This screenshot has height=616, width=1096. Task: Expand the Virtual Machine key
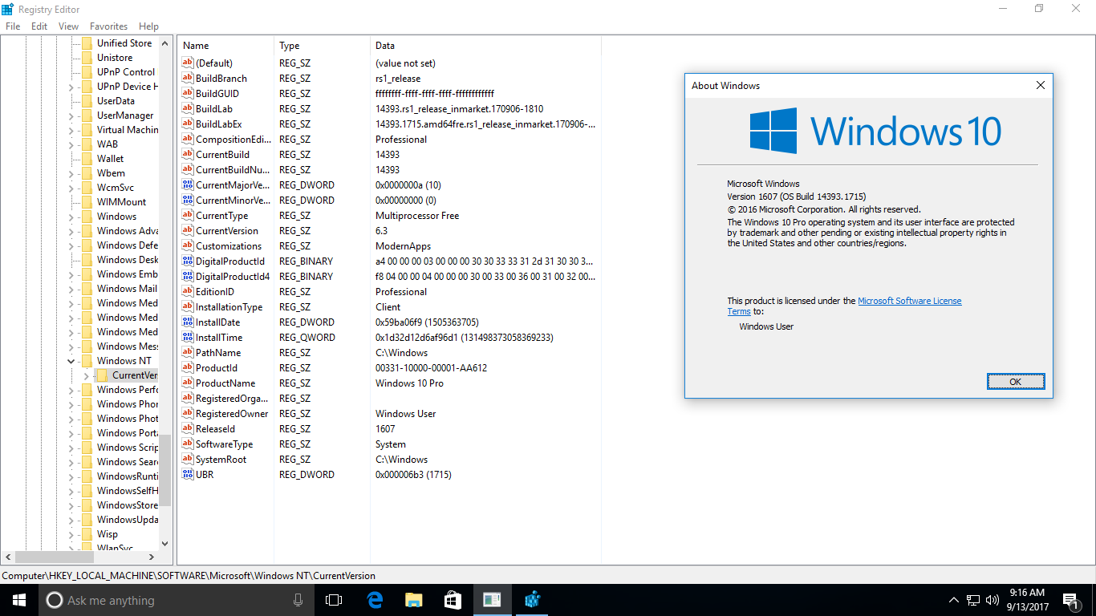(71, 130)
